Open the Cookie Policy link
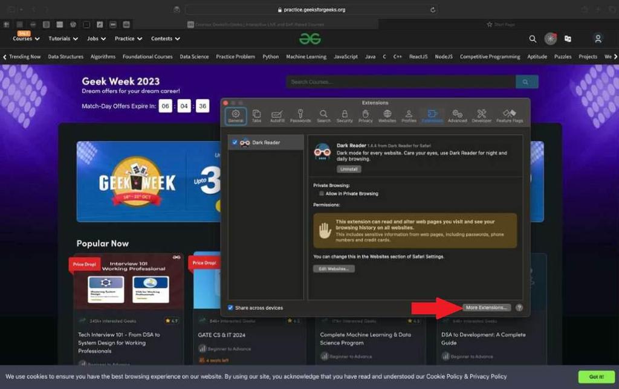The height and width of the screenshot is (389, 619). point(444,377)
